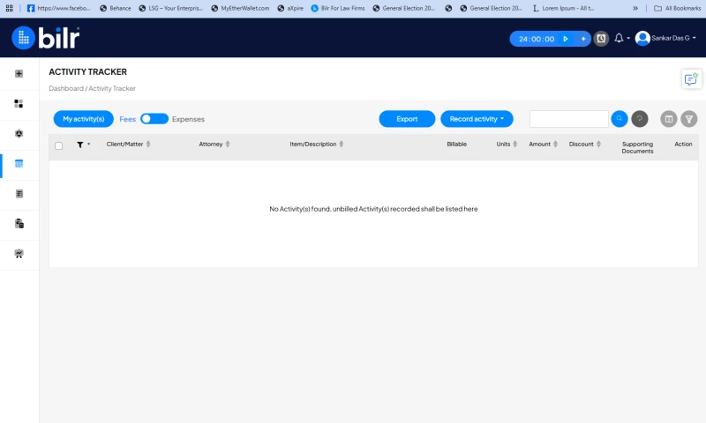Check the select-all checkbox in table header
Image resolution: width=706 pixels, height=423 pixels.
click(58, 145)
